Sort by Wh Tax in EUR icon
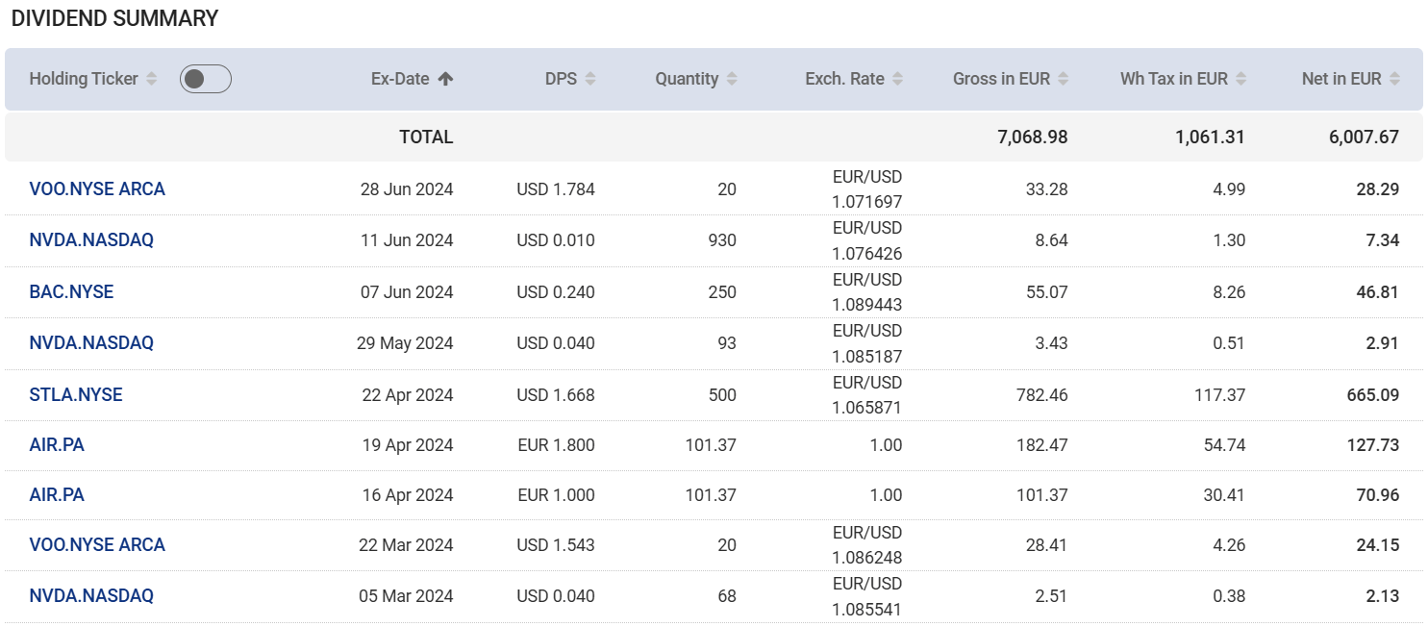1428x627 pixels. tap(1240, 79)
